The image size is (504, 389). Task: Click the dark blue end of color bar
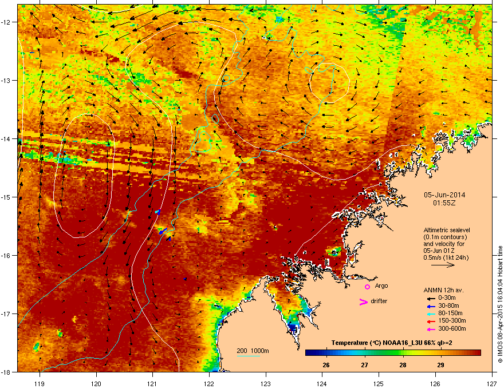pyautogui.click(x=308, y=352)
